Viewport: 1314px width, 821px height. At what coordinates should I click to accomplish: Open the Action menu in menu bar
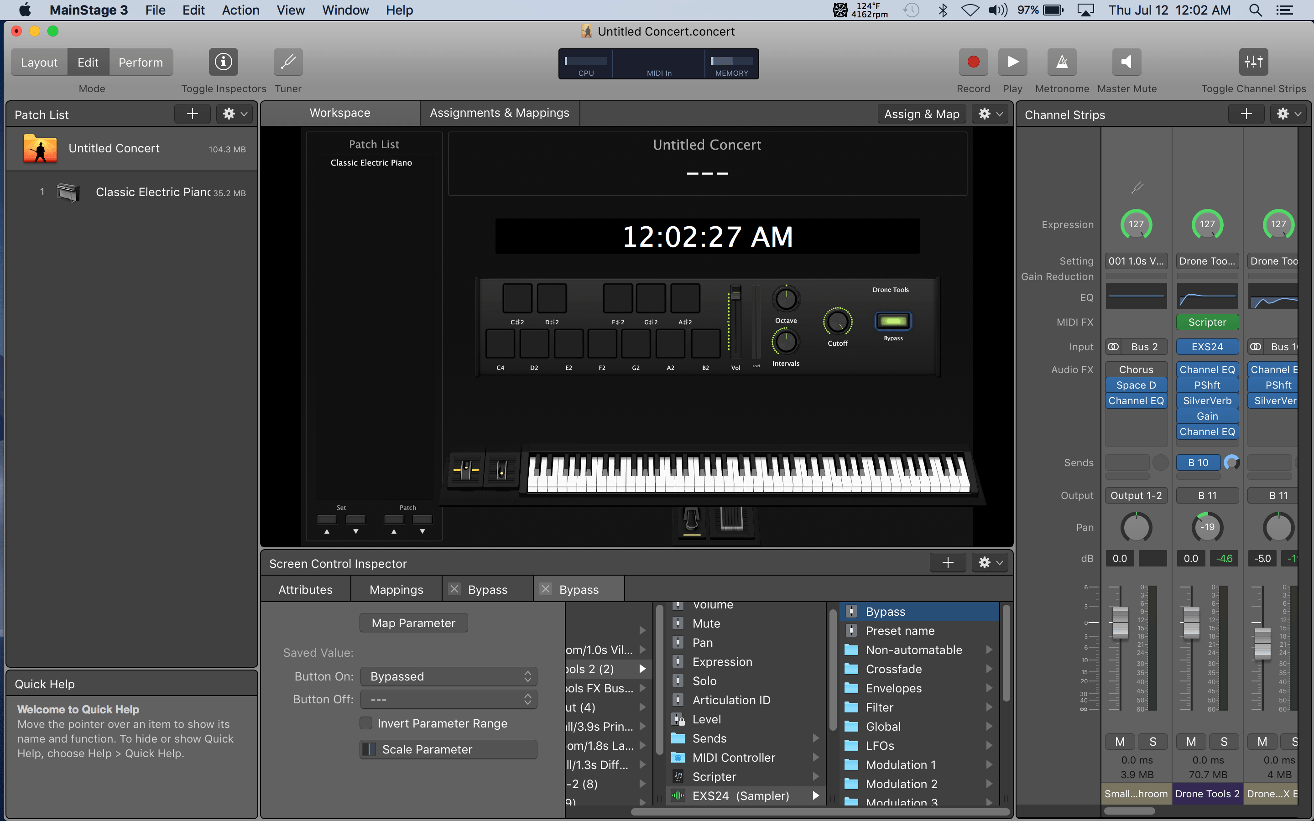240,10
